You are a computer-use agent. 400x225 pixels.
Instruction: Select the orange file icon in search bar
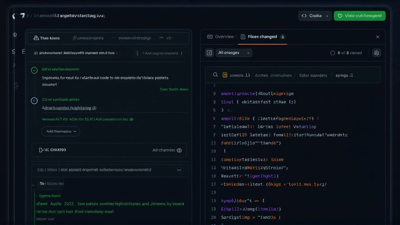click(225, 75)
